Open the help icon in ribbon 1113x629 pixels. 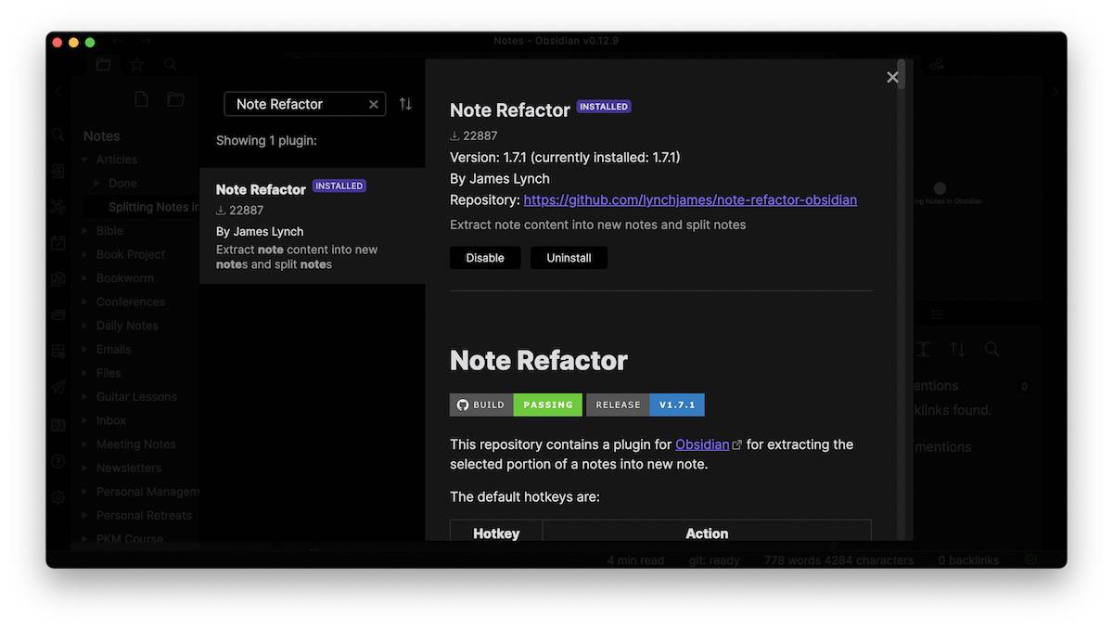click(x=58, y=461)
